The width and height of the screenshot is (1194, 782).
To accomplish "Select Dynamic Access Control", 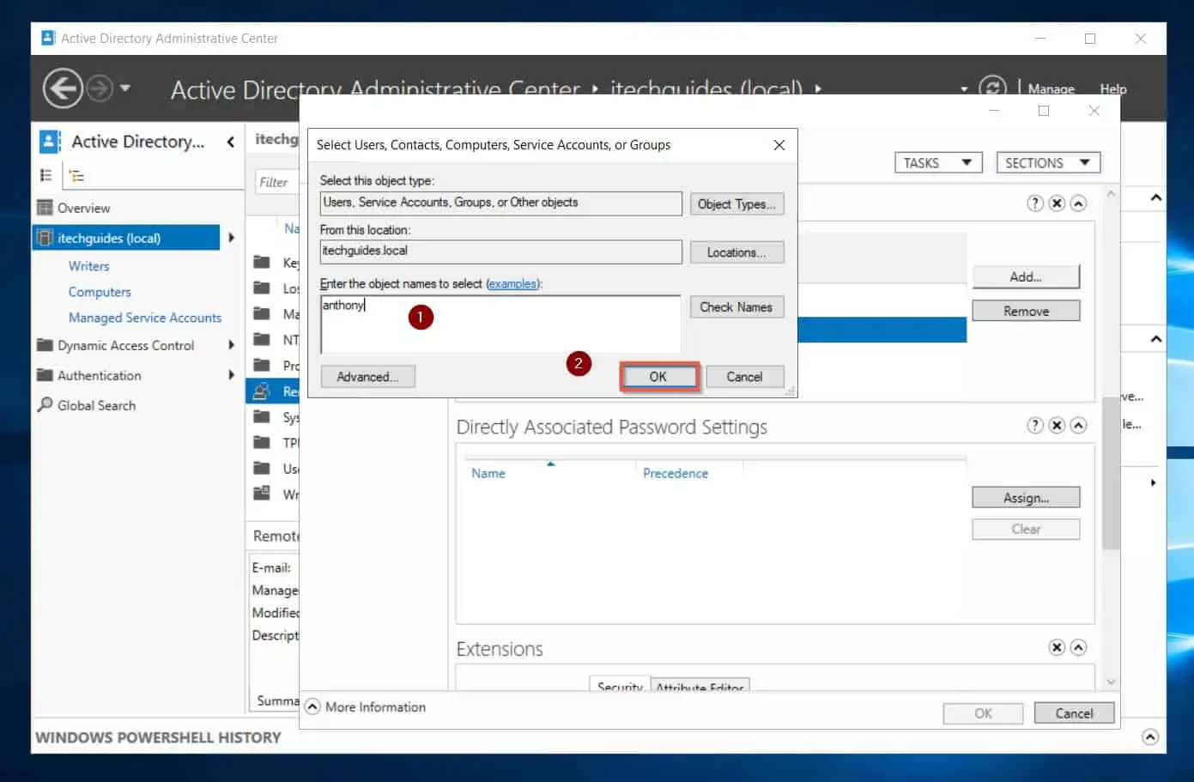I will tap(126, 345).
